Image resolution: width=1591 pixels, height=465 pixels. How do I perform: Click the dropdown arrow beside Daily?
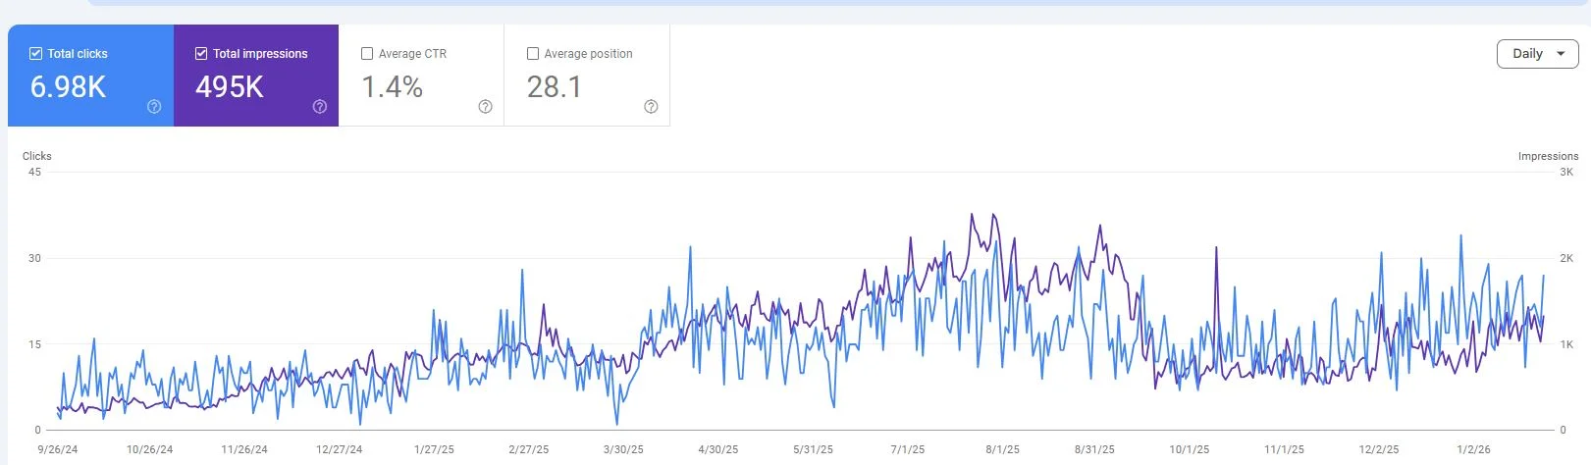[1561, 54]
